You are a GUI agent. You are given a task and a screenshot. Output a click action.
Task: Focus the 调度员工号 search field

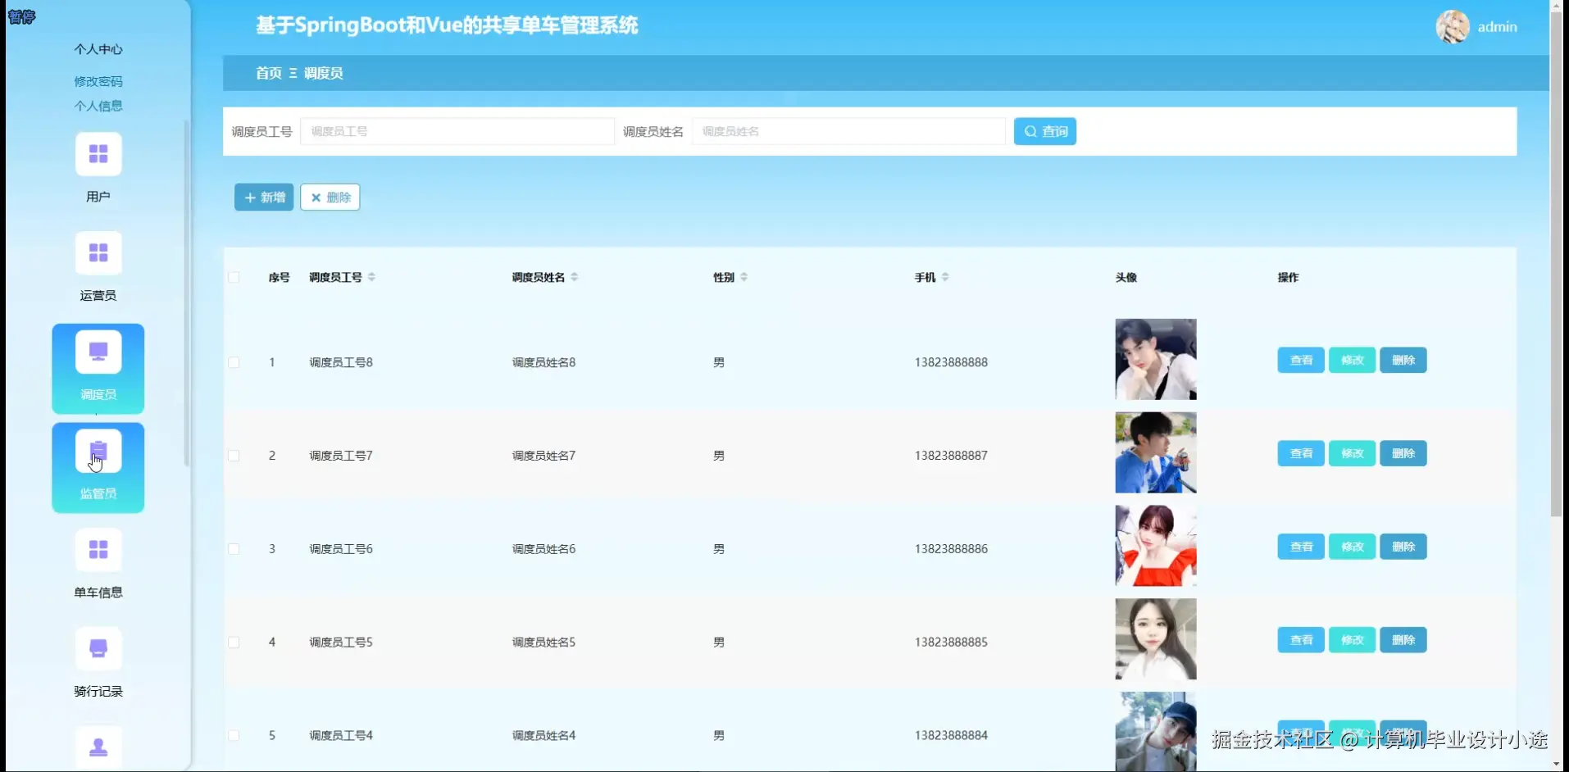click(x=457, y=131)
